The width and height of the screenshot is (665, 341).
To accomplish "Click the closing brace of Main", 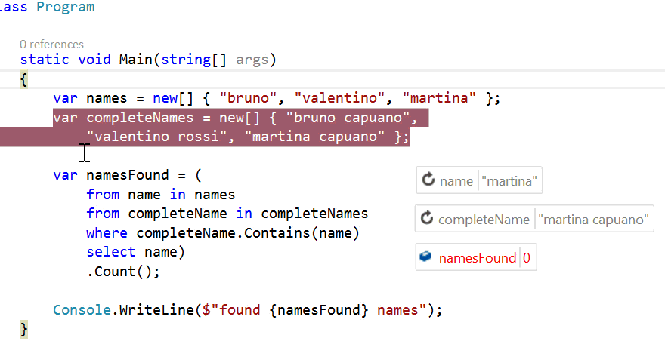I will pos(23,330).
